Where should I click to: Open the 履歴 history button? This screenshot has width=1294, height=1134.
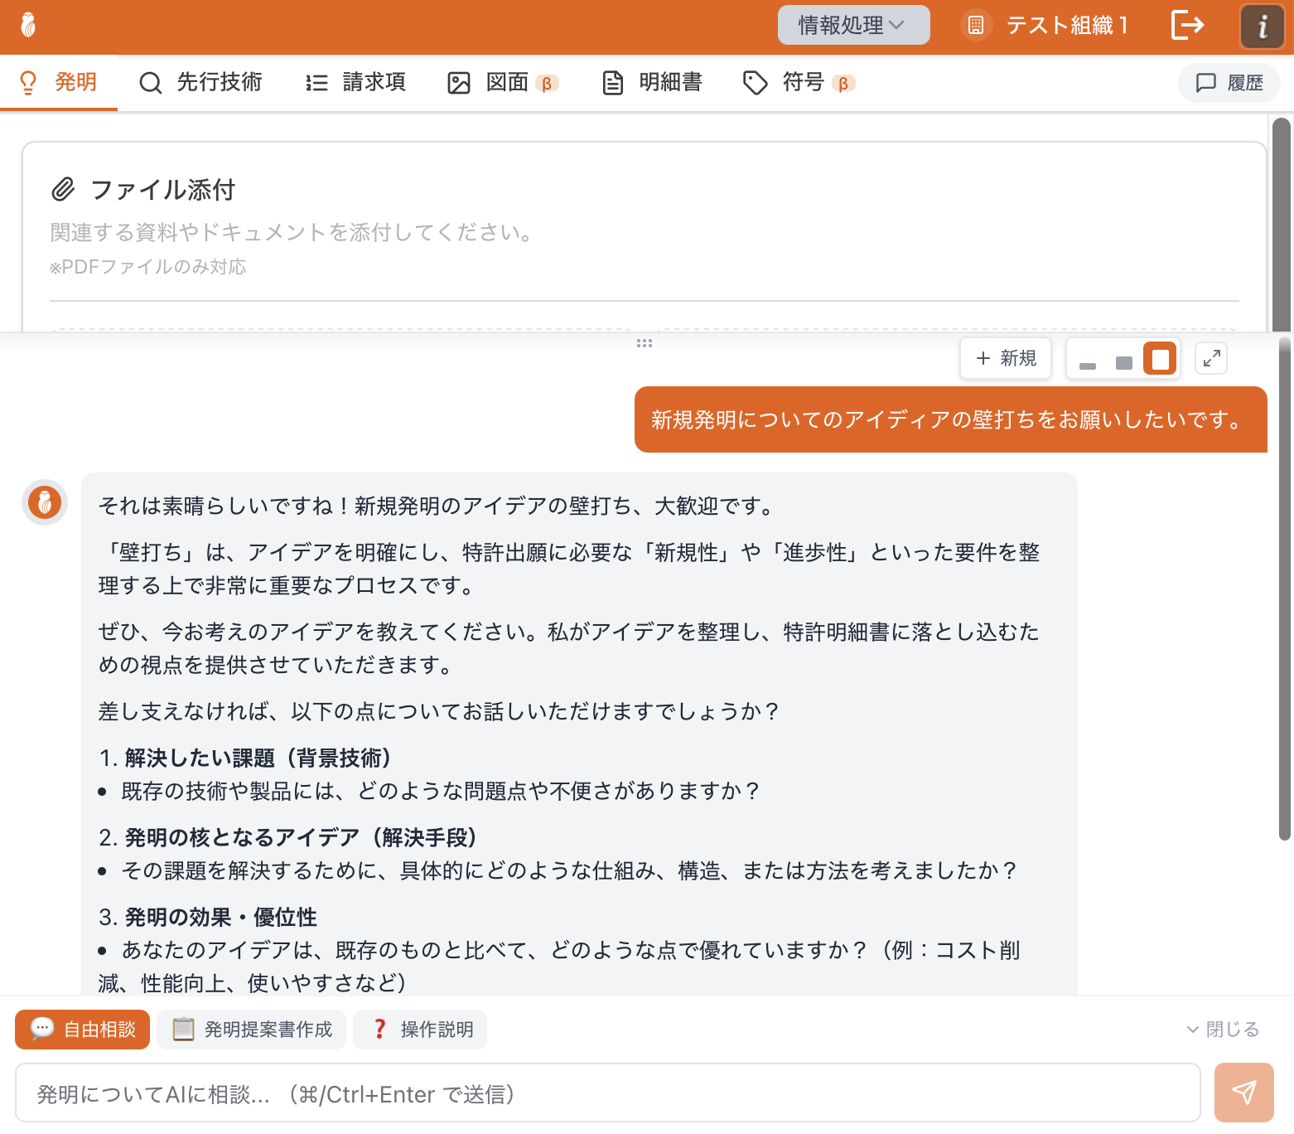1229,83
